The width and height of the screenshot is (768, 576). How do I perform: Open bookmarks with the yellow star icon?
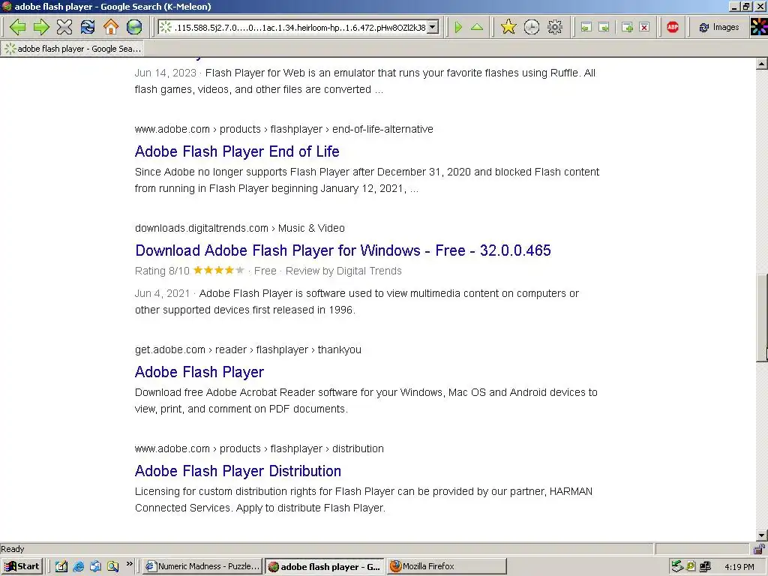[x=508, y=27]
